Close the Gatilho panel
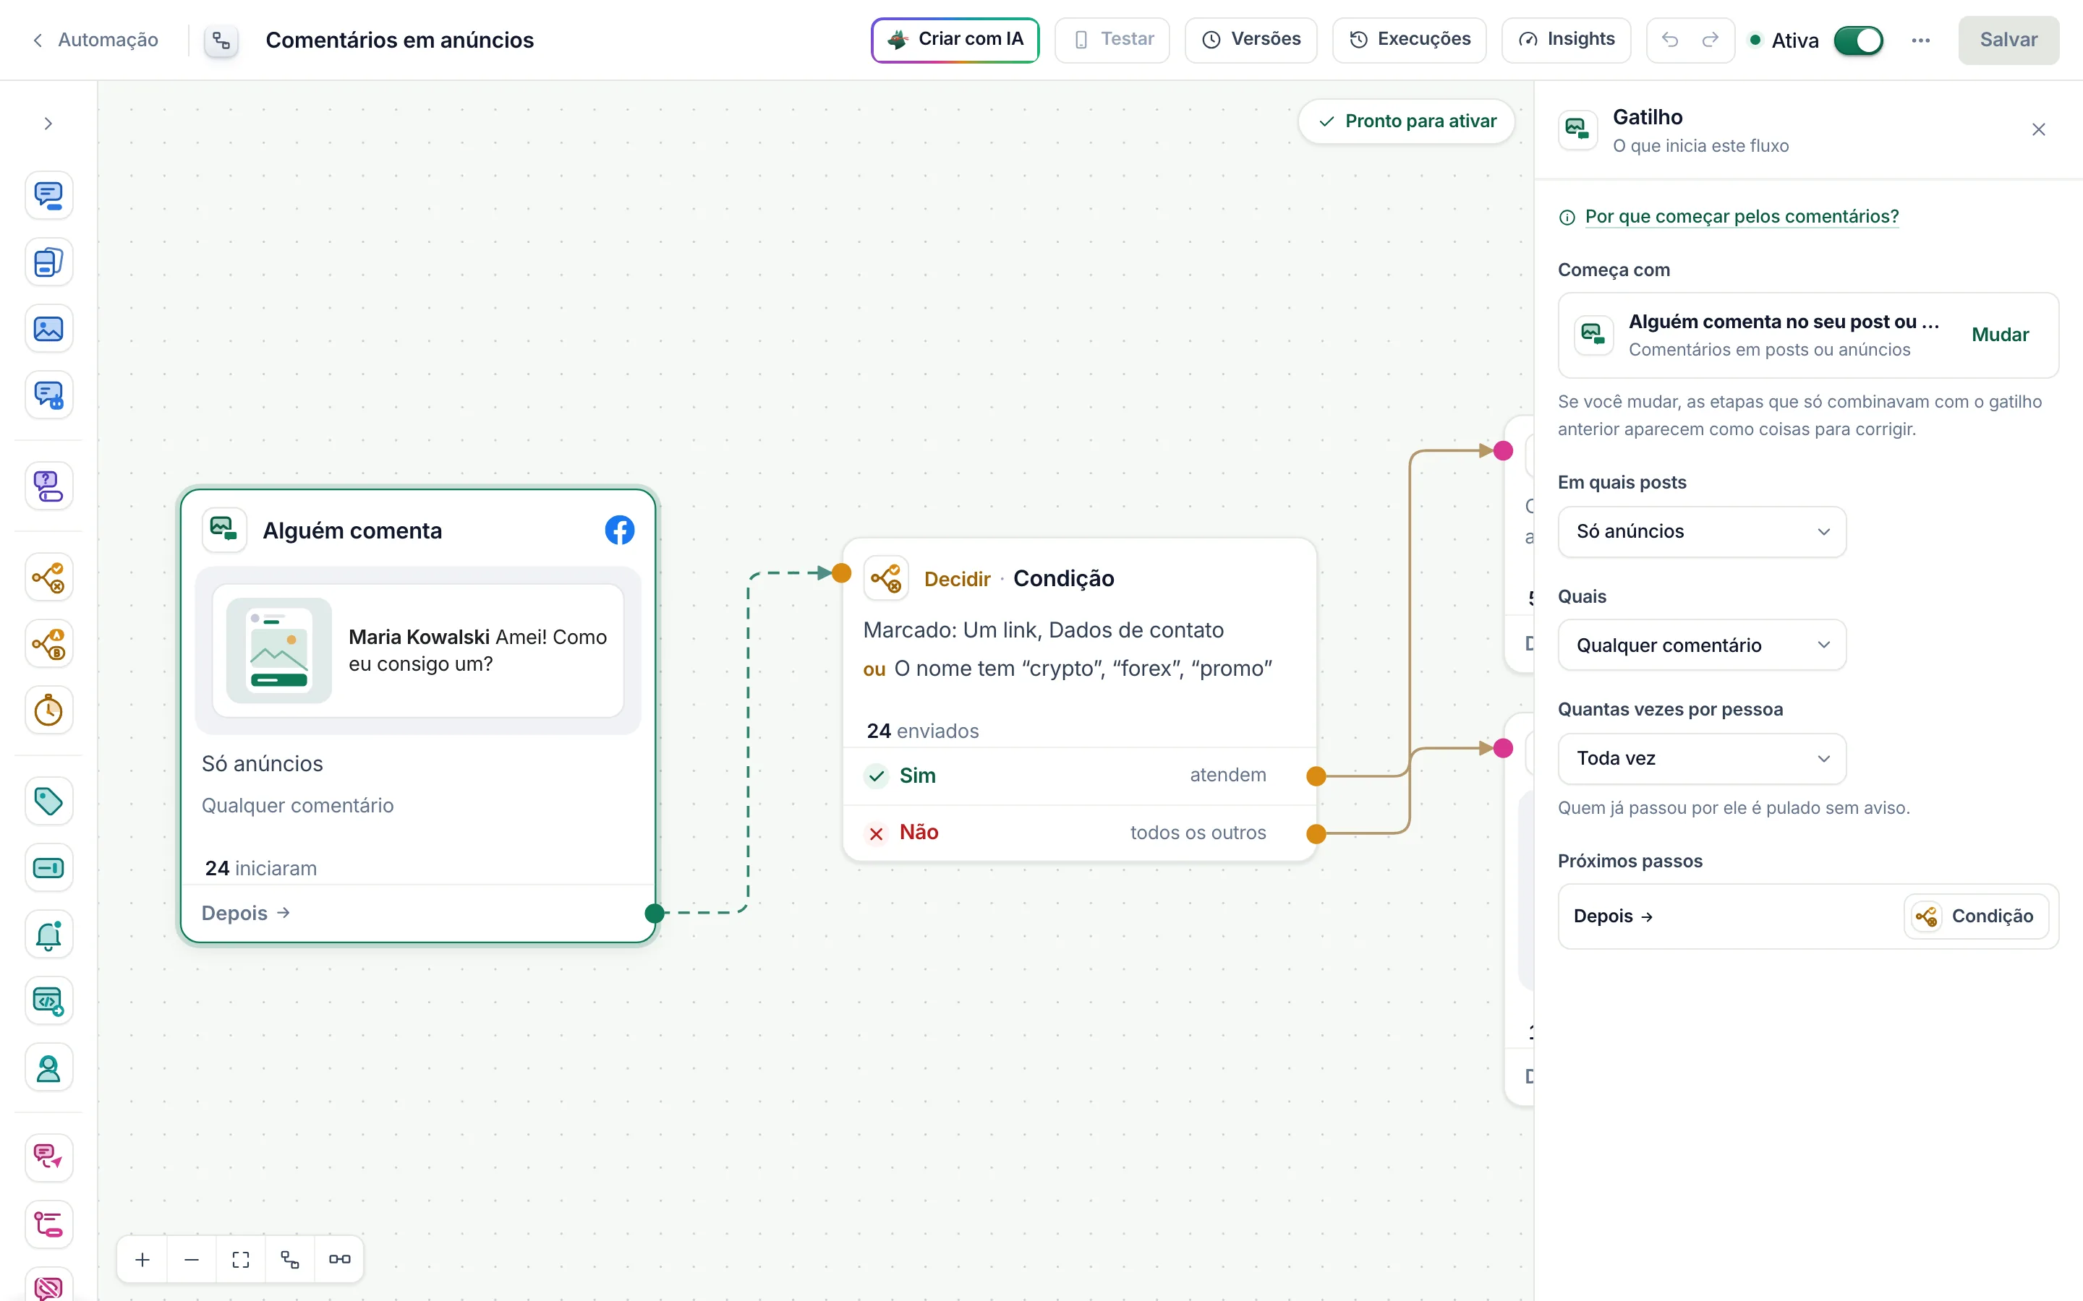This screenshot has width=2083, height=1301. [x=2038, y=130]
